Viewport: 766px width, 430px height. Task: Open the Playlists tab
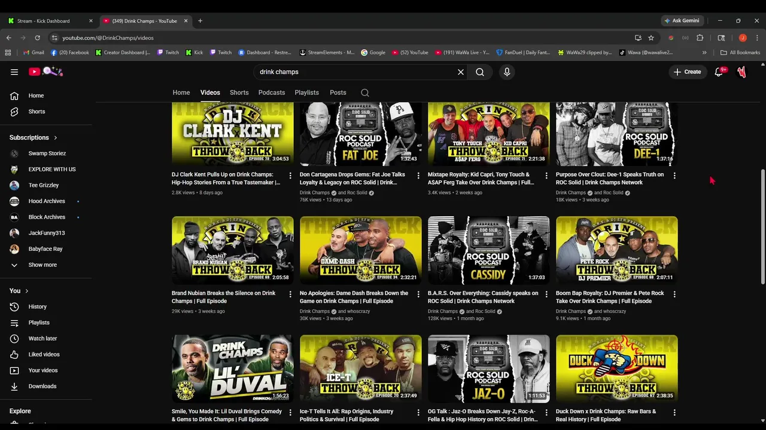tap(306, 93)
